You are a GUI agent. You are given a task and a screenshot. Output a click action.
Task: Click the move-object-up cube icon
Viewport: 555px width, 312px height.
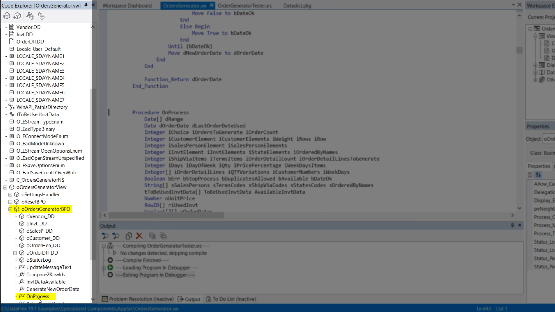click(x=7, y=16)
